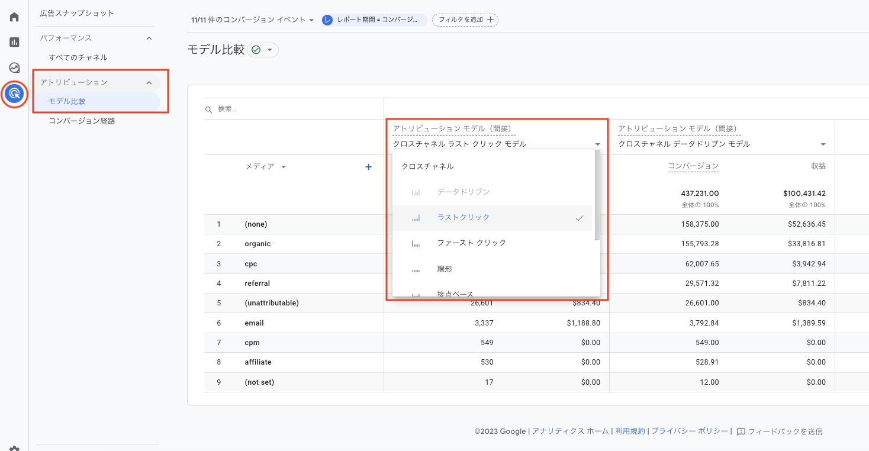Click the 3,792.84 conversions cell
Screen dimensions: 869x451
tap(704, 323)
